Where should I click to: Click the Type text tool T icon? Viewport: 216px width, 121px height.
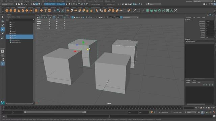point(46,10)
